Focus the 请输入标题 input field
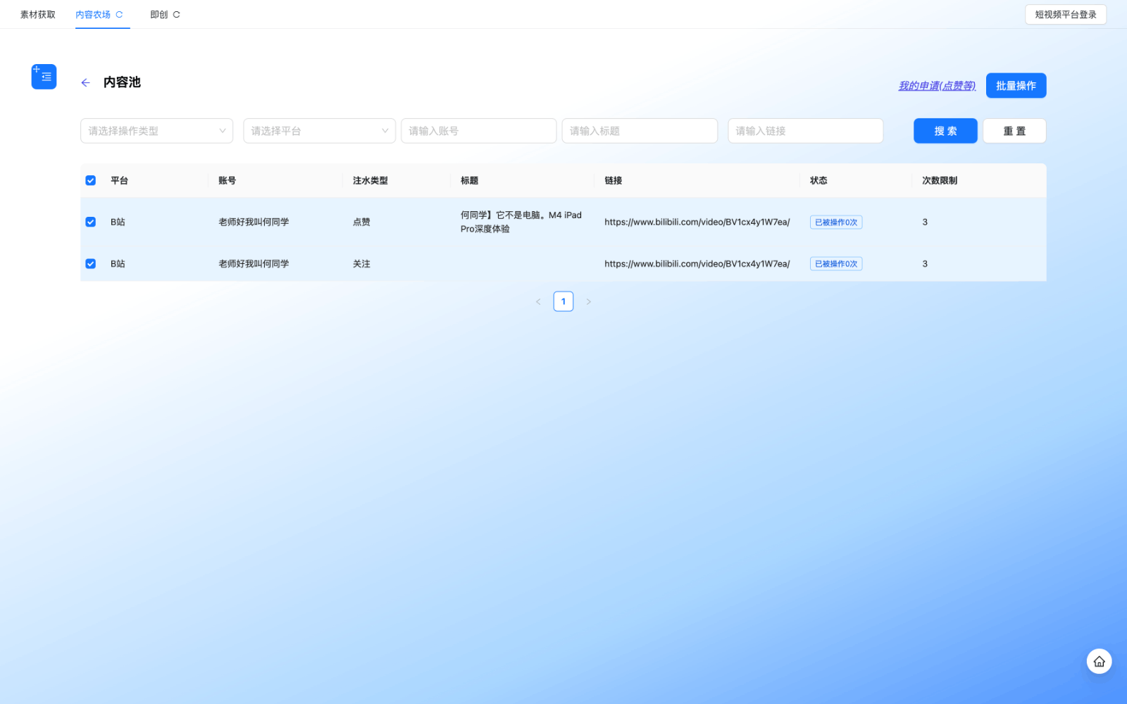The width and height of the screenshot is (1127, 704). click(x=640, y=131)
